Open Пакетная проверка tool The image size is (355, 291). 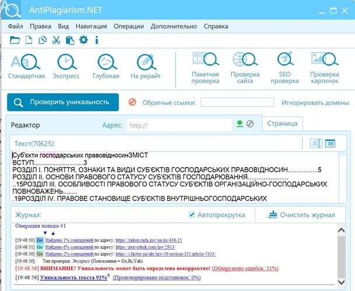pyautogui.click(x=205, y=68)
